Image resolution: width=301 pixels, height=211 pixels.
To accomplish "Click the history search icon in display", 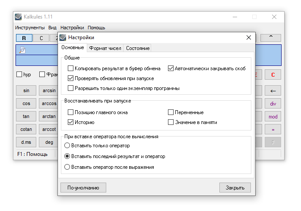I will 22,50.
